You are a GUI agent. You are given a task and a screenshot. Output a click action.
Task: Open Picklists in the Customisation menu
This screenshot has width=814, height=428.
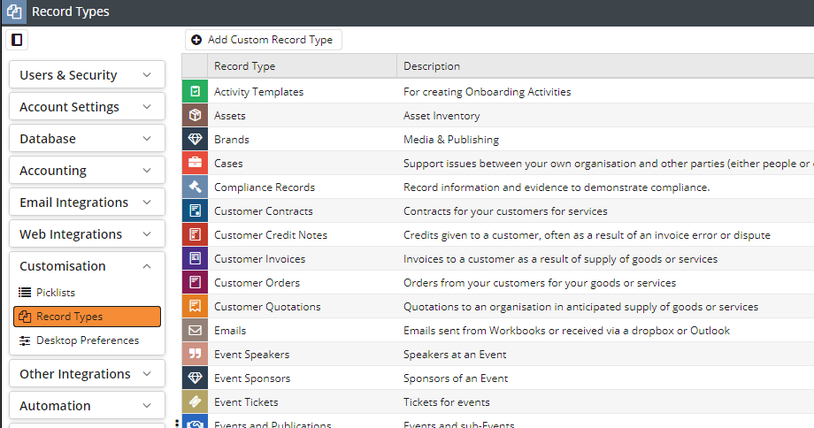coord(55,292)
